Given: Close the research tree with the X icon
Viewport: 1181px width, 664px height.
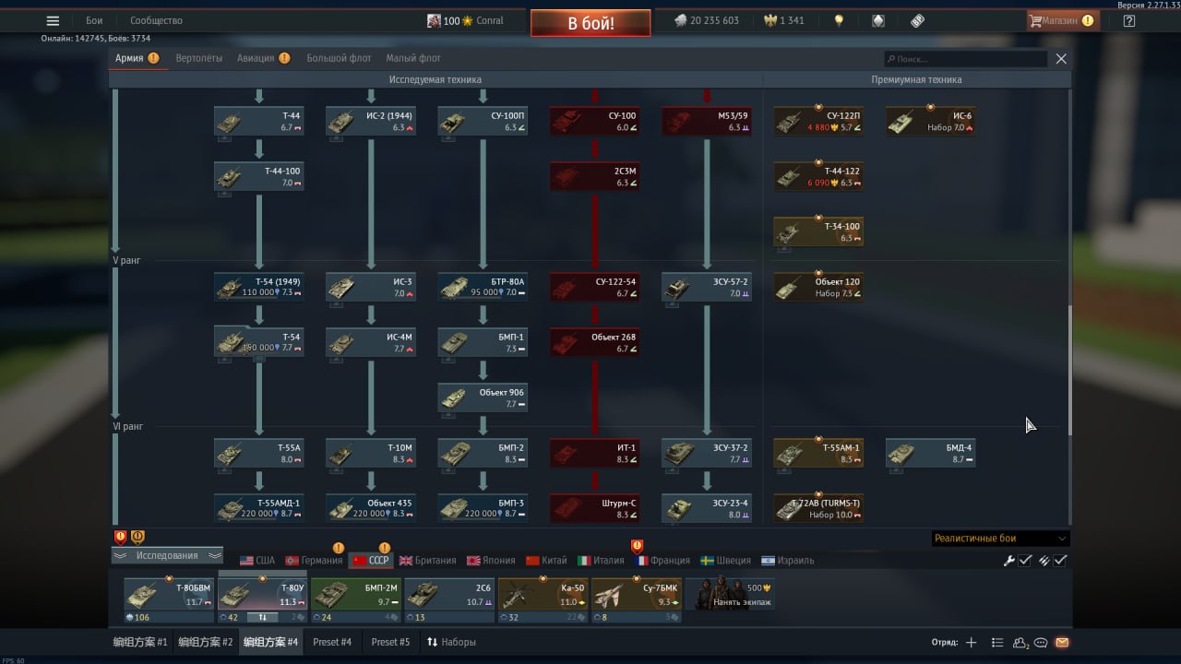Looking at the screenshot, I should point(1061,59).
